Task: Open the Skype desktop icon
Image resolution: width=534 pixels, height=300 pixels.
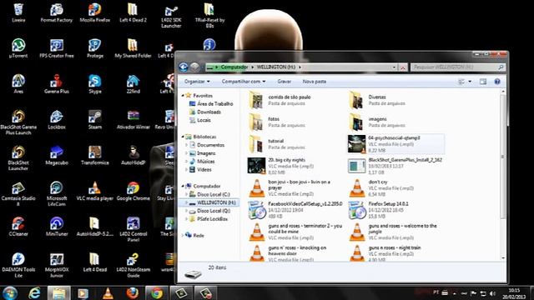Action: coord(94,84)
